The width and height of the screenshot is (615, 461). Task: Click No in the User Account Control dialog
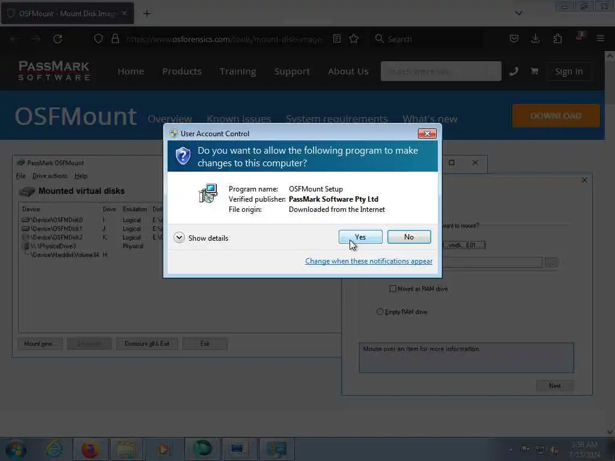tap(408, 237)
